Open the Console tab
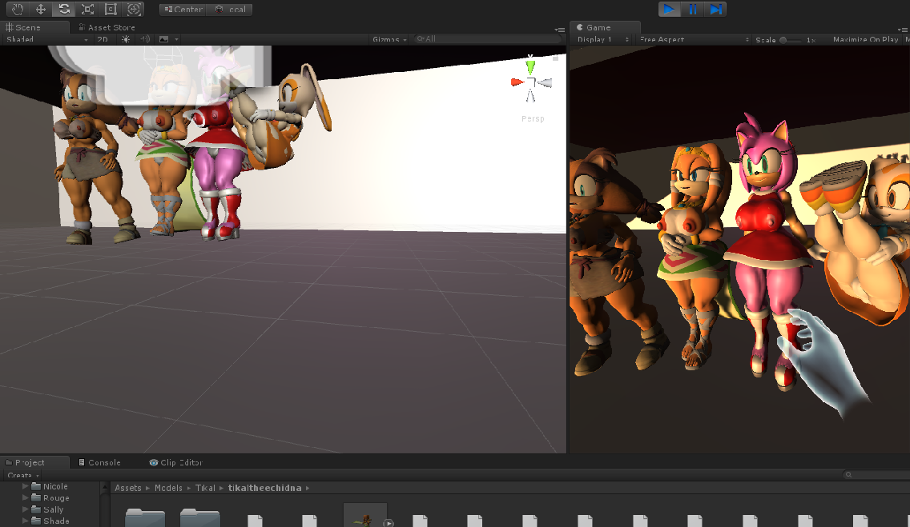 (99, 462)
